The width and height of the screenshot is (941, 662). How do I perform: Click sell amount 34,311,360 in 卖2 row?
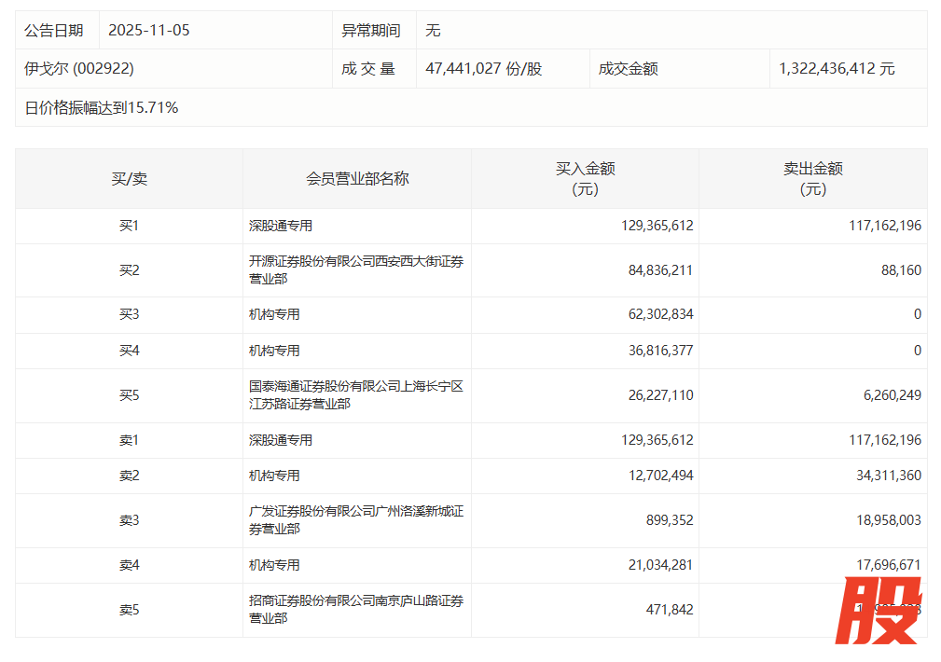click(884, 476)
